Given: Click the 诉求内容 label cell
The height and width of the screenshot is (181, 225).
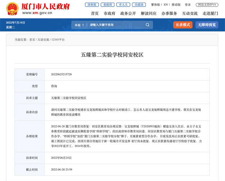Looking at the screenshot, I should (x=30, y=112).
